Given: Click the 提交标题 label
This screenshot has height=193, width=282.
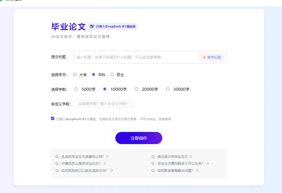Looking at the screenshot, I should 59,57.
